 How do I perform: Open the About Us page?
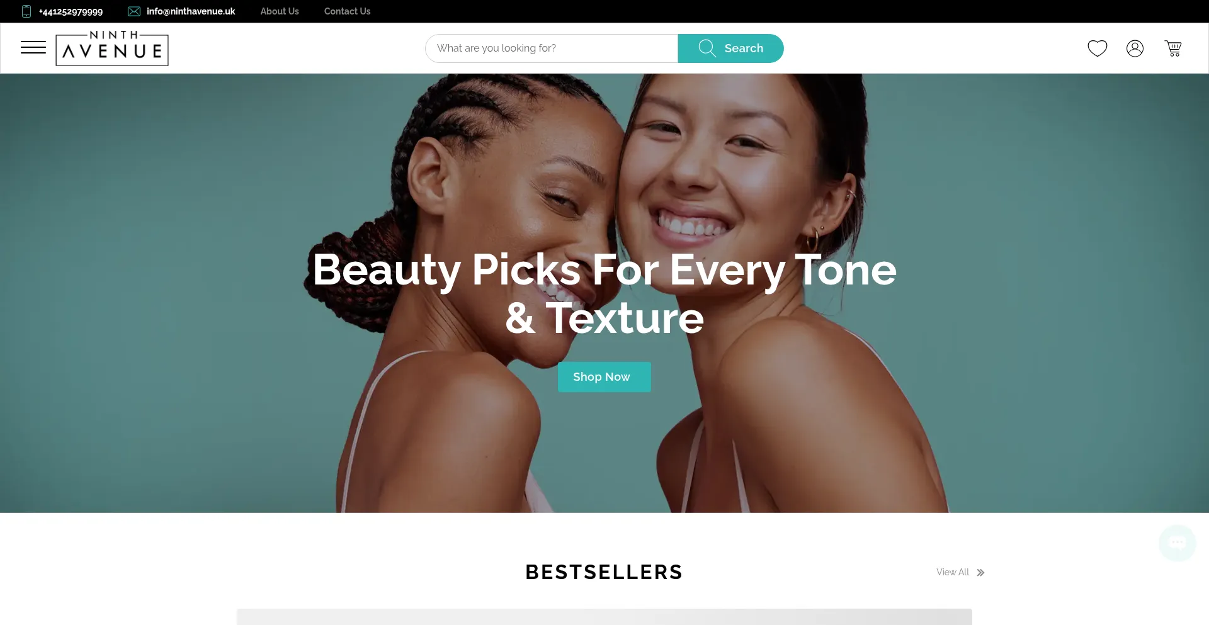pos(280,11)
